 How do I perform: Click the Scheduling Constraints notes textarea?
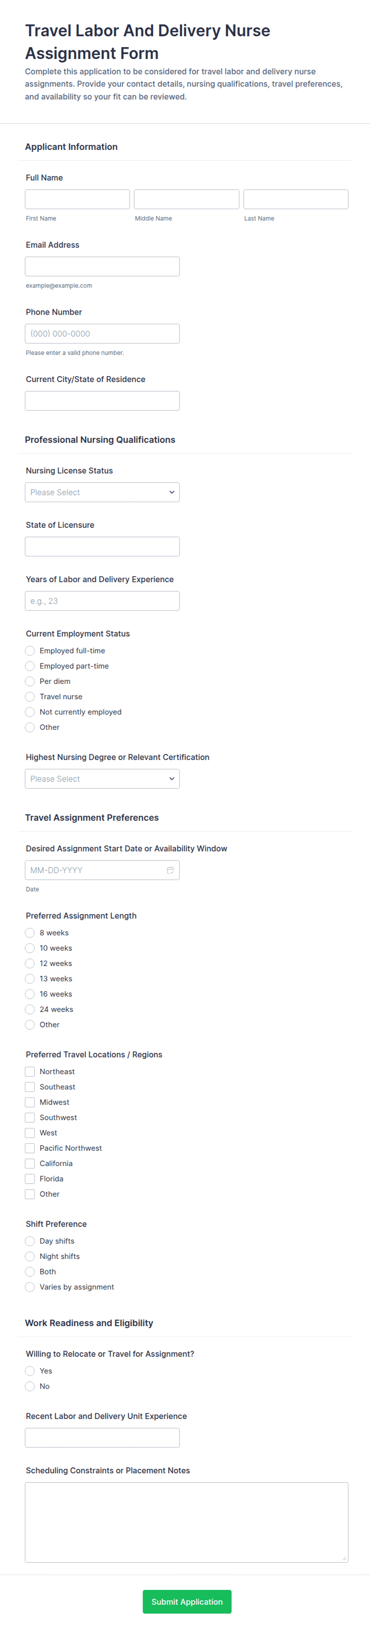pos(187,1522)
